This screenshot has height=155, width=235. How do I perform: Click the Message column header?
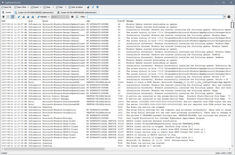[130, 21]
